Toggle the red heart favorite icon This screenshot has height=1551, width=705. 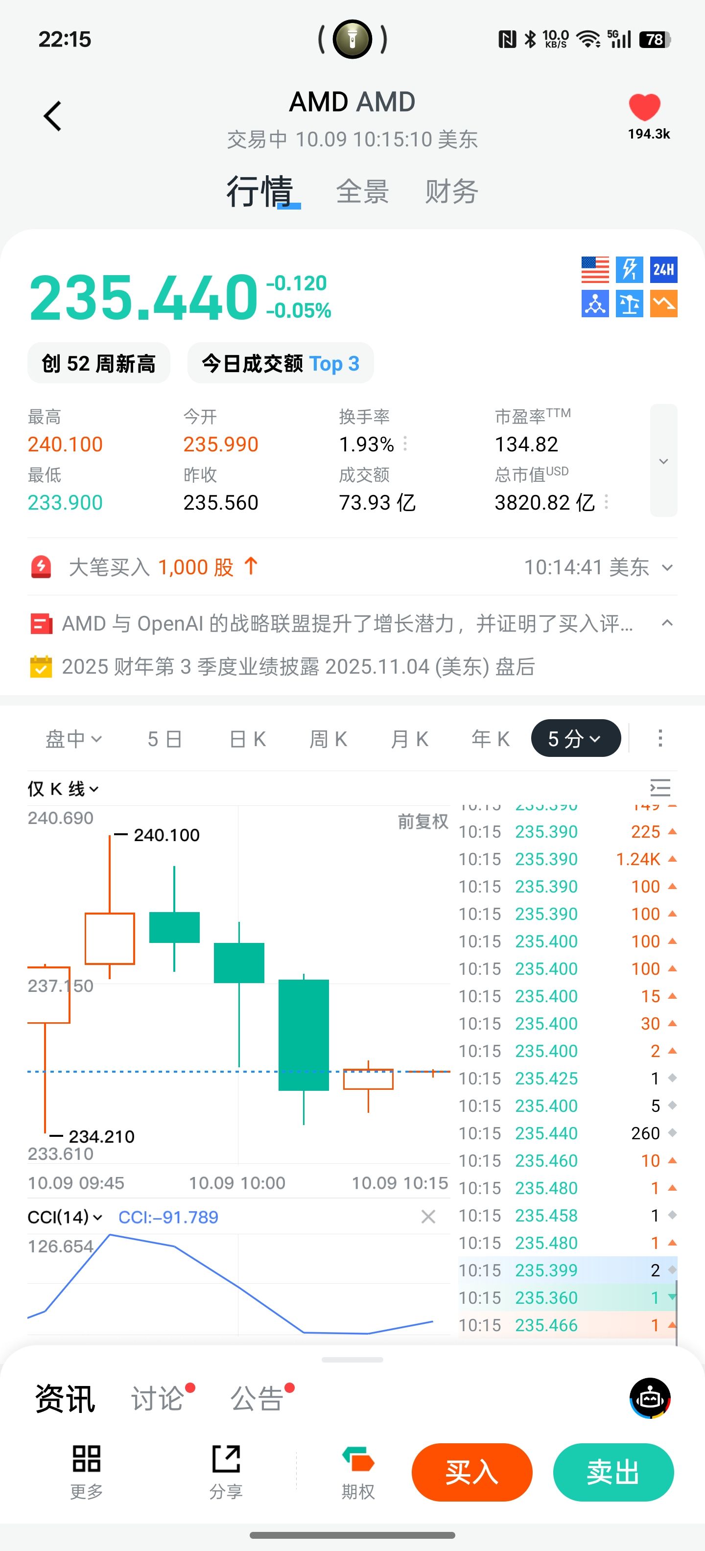click(644, 108)
